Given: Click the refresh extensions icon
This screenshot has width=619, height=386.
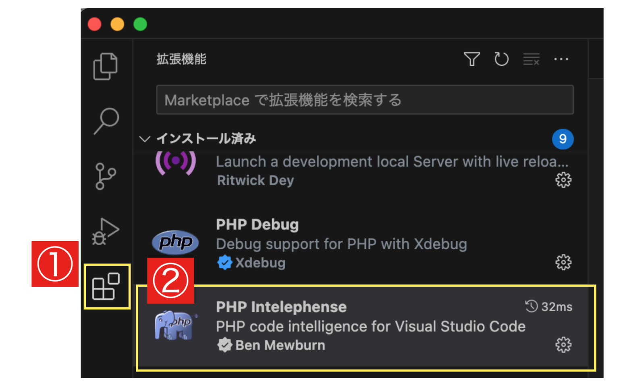Looking at the screenshot, I should (502, 59).
